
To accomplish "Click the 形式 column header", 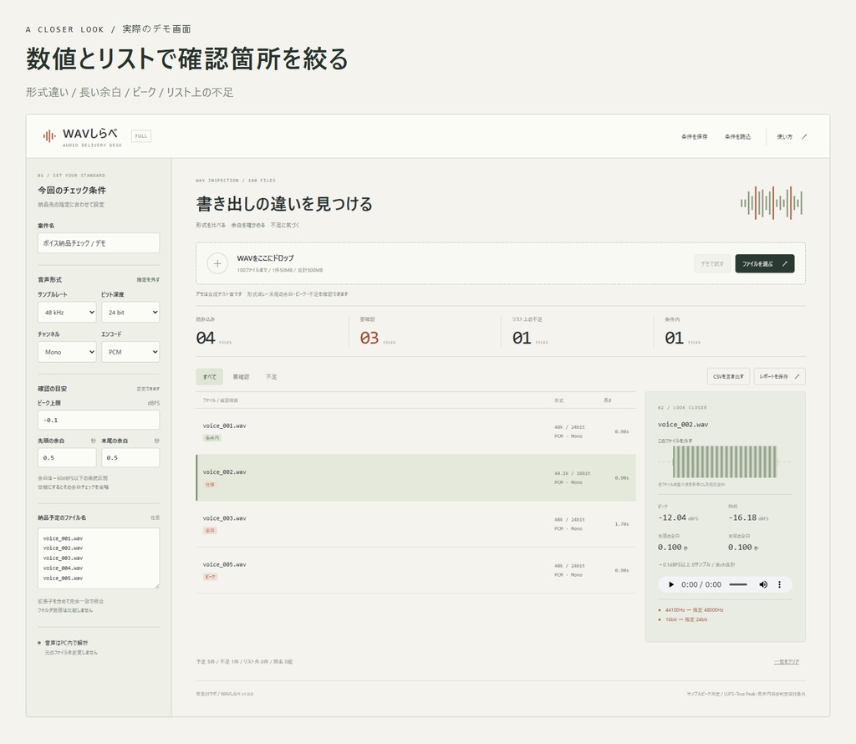I will tap(559, 400).
